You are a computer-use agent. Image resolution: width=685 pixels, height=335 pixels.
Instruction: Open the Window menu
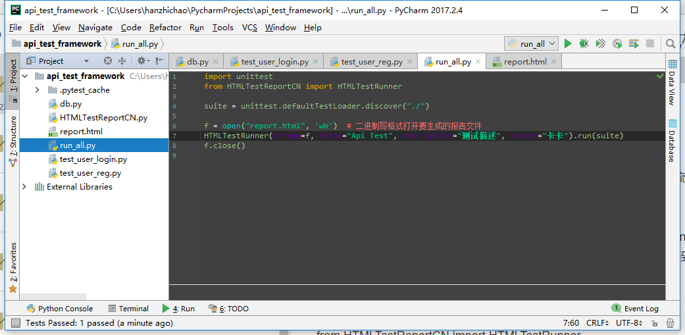coord(280,27)
